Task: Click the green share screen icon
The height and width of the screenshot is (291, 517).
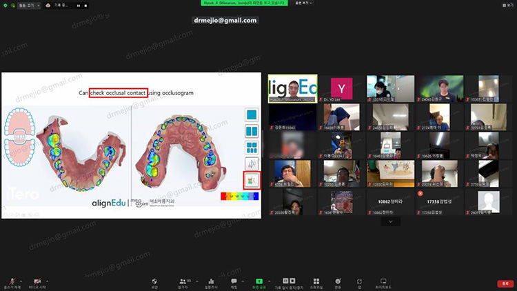Action: click(259, 281)
